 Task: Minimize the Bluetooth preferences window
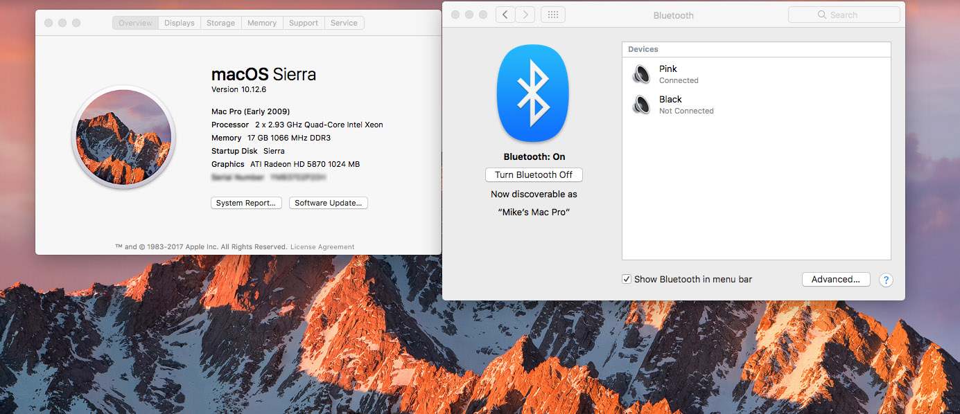click(469, 15)
